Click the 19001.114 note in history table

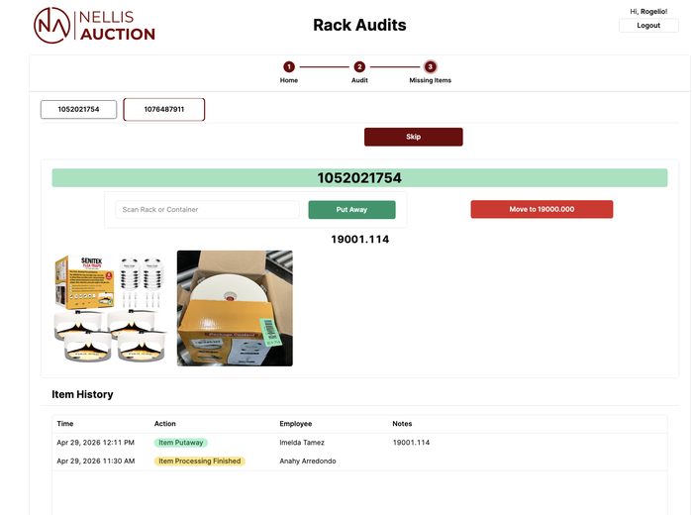411,443
